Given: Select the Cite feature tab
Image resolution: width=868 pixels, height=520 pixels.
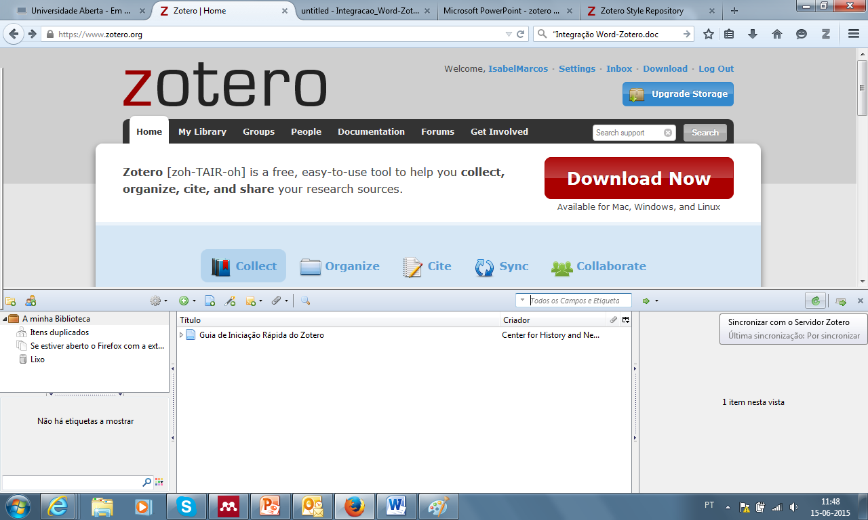Looking at the screenshot, I should pos(427,266).
